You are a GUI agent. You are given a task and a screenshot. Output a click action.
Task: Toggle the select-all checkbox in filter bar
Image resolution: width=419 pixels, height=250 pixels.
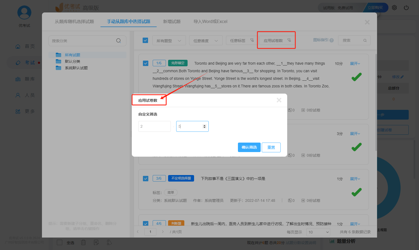coord(145,40)
